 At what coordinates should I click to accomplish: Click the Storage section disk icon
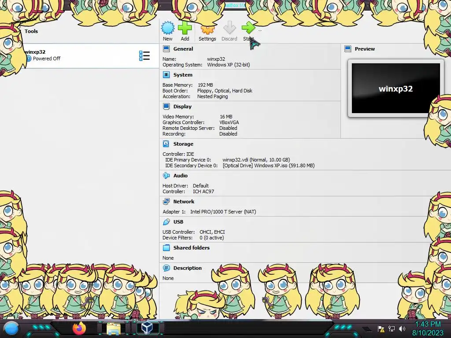[166, 144]
